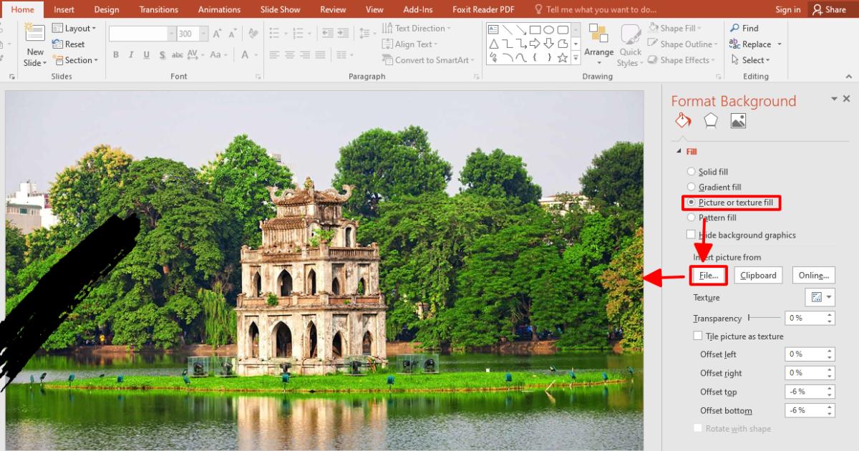Screen dimensions: 859x451
Task: Enable the Hide background graphics checkbox
Action: [691, 234]
